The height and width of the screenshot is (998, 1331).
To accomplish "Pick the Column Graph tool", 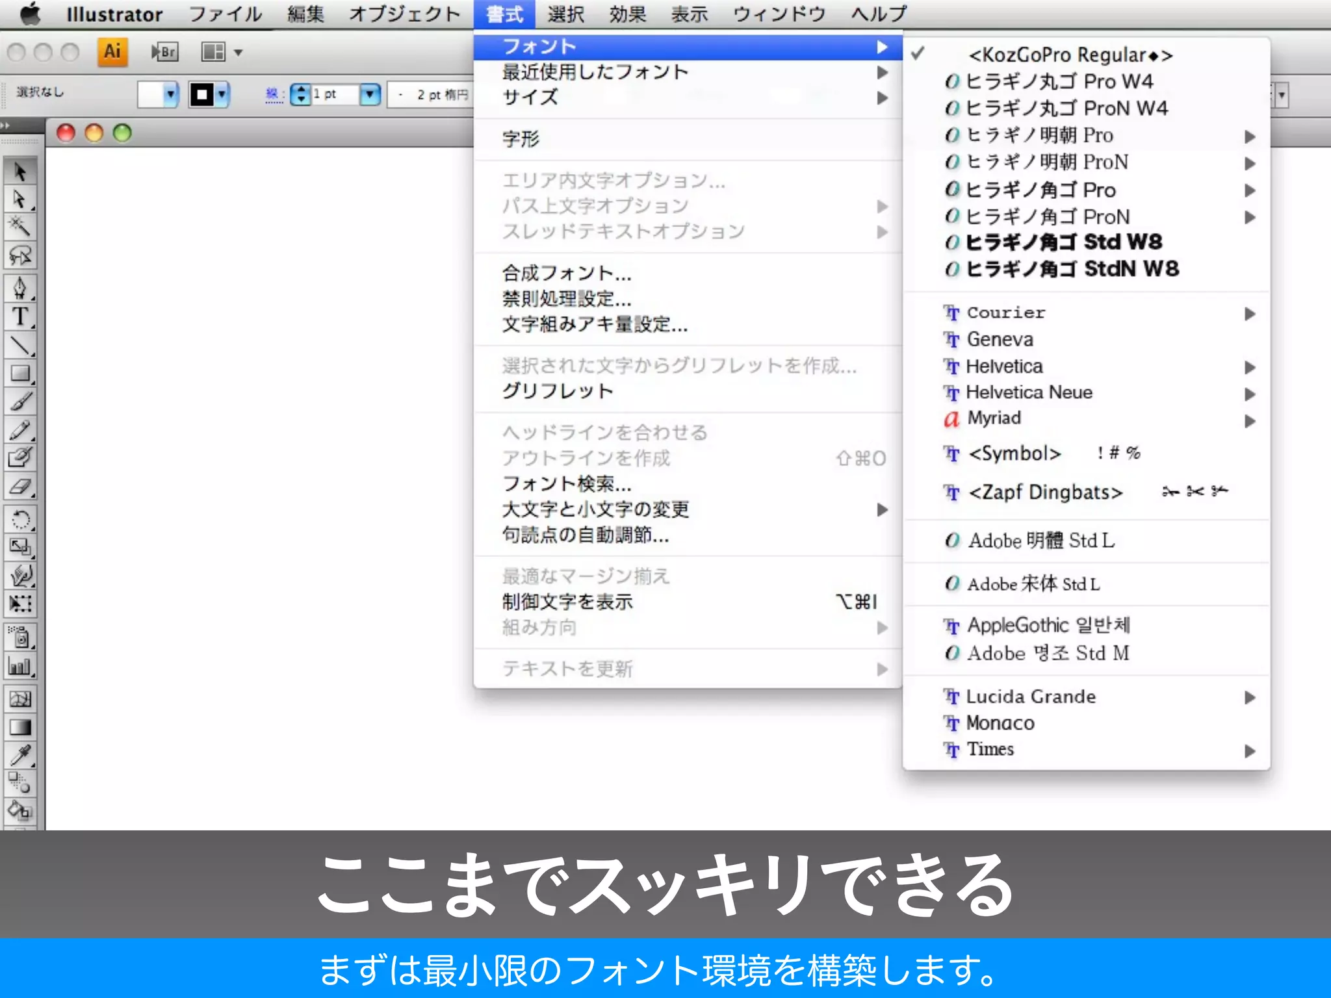I will (x=20, y=665).
